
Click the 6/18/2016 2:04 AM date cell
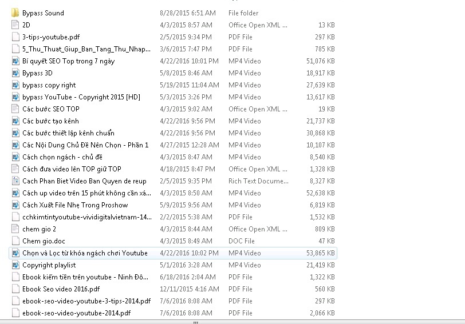click(x=188, y=277)
